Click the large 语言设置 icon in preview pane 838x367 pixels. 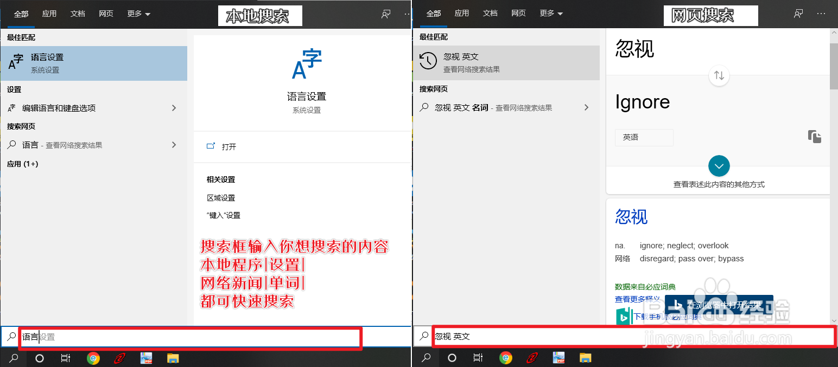click(x=307, y=64)
